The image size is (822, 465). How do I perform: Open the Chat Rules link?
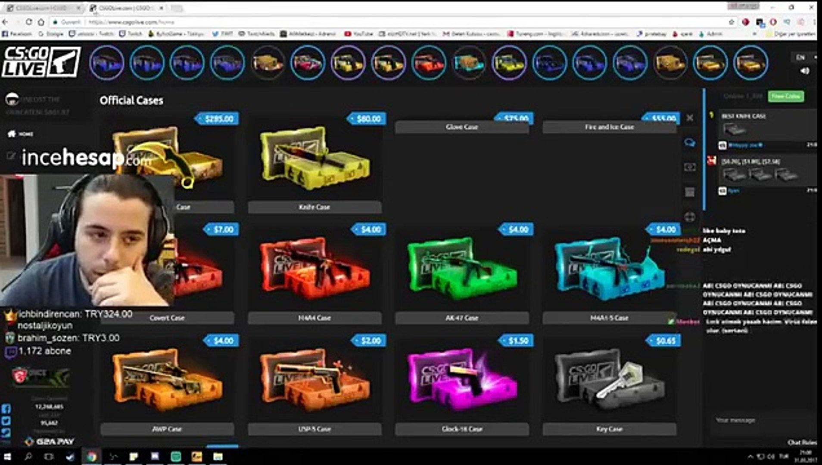tap(802, 443)
